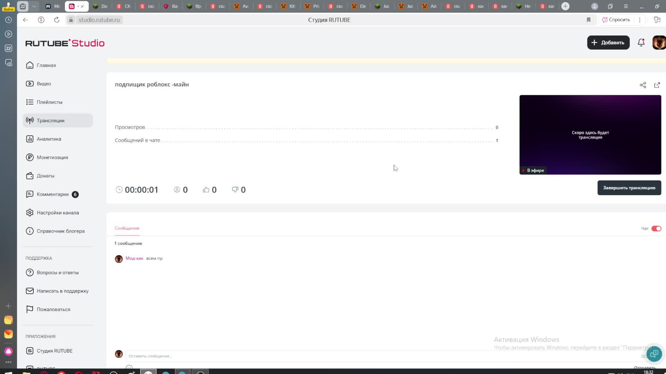Open Комментарии with 6 badge

tap(53, 194)
